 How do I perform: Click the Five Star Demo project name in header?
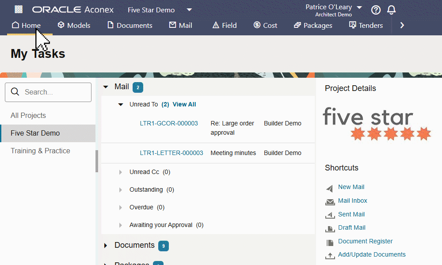click(151, 10)
